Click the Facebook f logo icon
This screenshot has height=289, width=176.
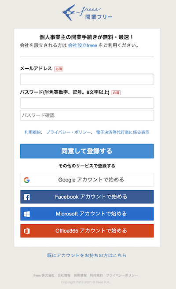tap(27, 197)
